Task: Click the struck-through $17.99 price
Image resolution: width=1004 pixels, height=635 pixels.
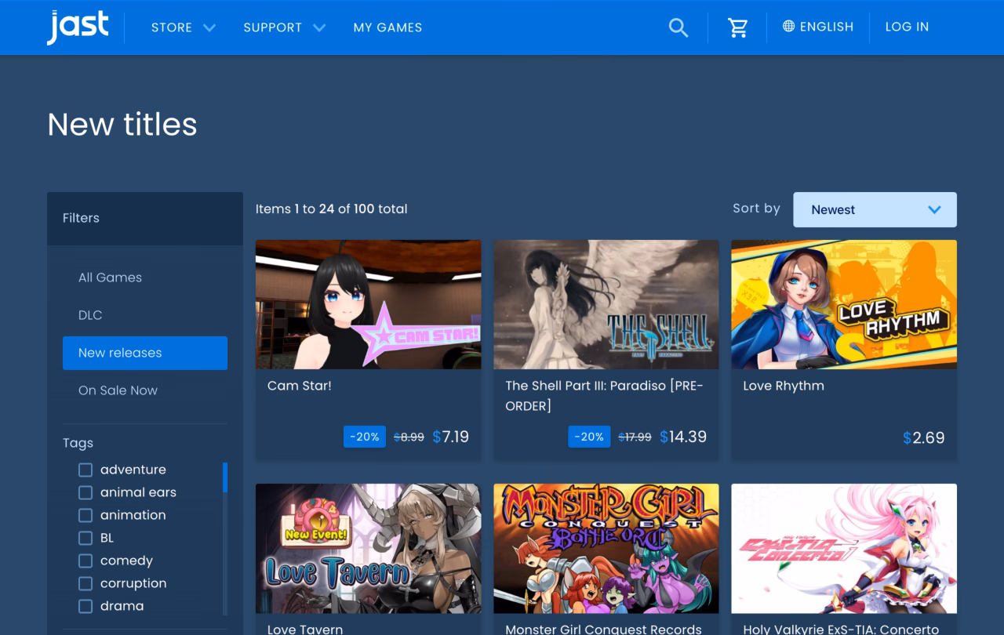Action: (635, 437)
